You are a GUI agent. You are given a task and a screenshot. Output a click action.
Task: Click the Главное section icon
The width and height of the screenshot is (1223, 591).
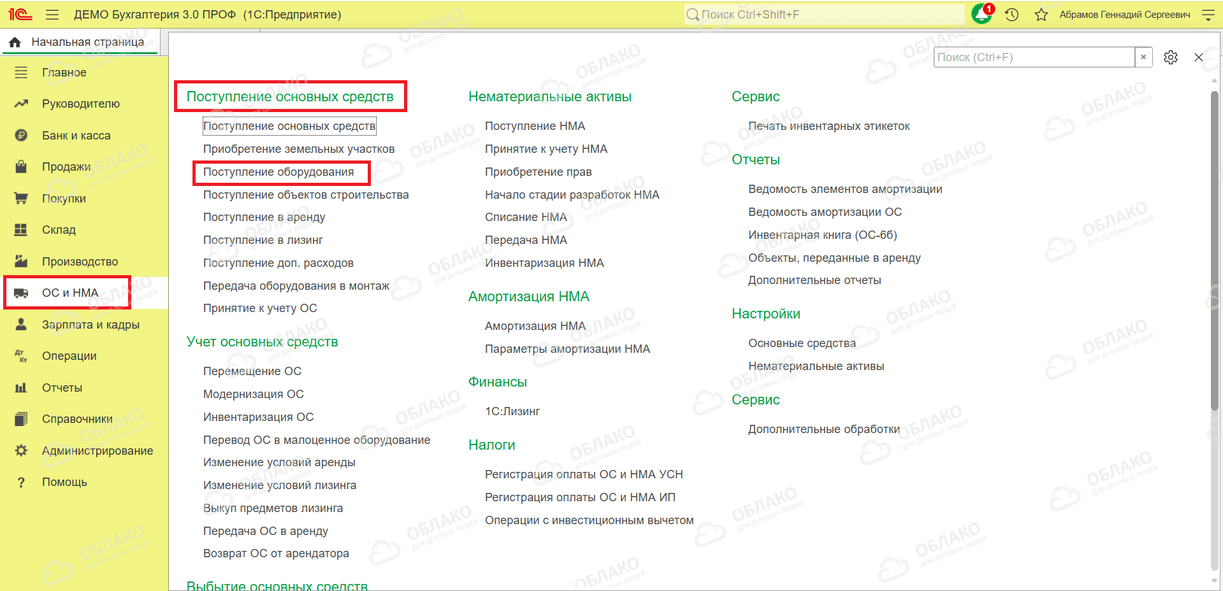click(21, 73)
